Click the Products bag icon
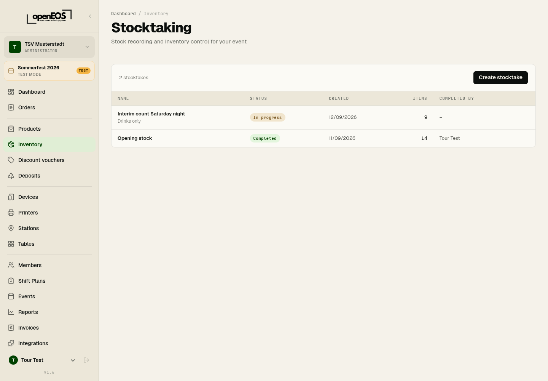The image size is (548, 381). tap(11, 129)
